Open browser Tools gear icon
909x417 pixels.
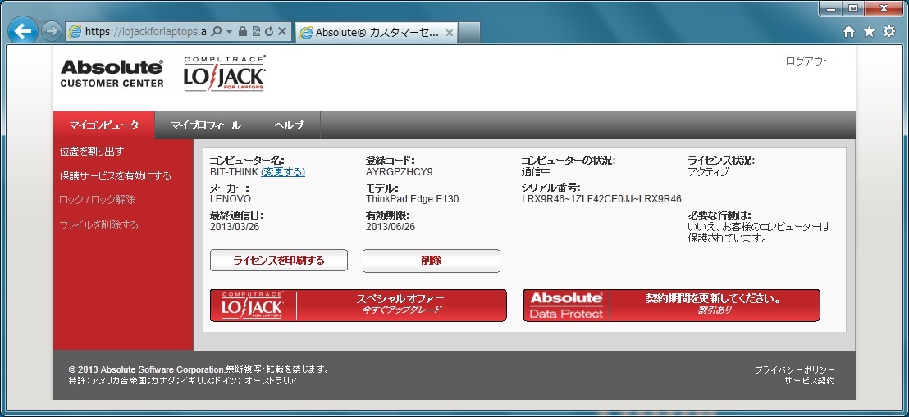889,32
